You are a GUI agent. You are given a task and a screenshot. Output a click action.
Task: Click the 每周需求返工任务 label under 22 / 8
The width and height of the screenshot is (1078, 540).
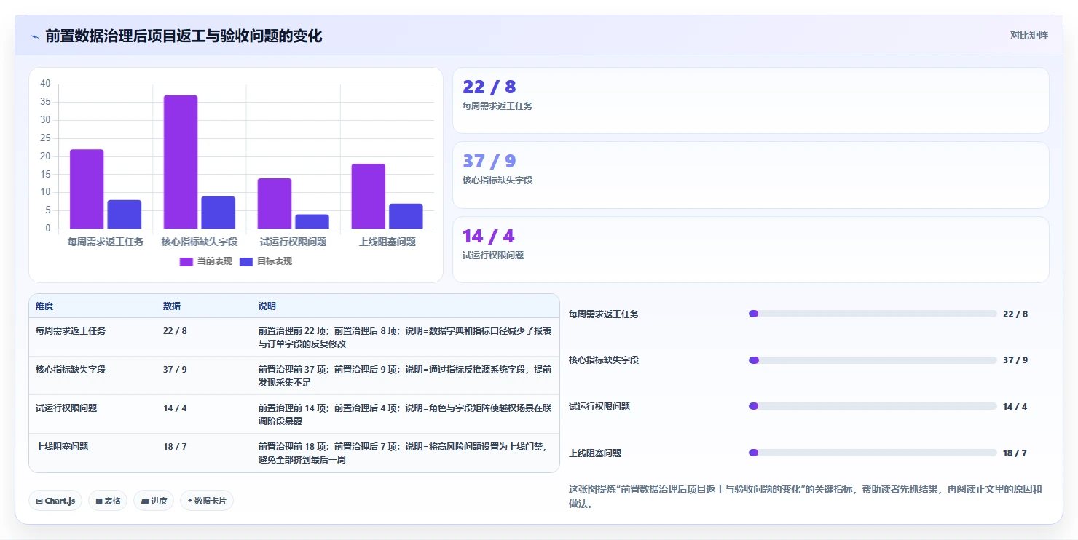tap(497, 106)
